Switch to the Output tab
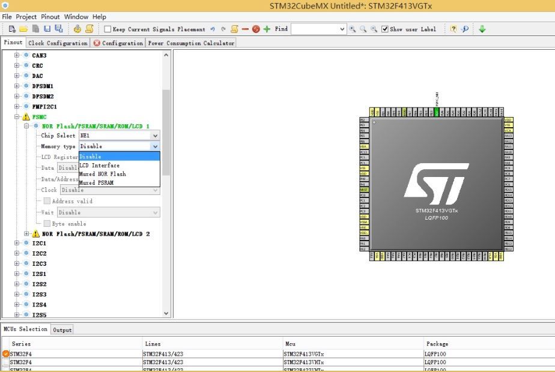Screen dimensions: 555x372 point(62,329)
